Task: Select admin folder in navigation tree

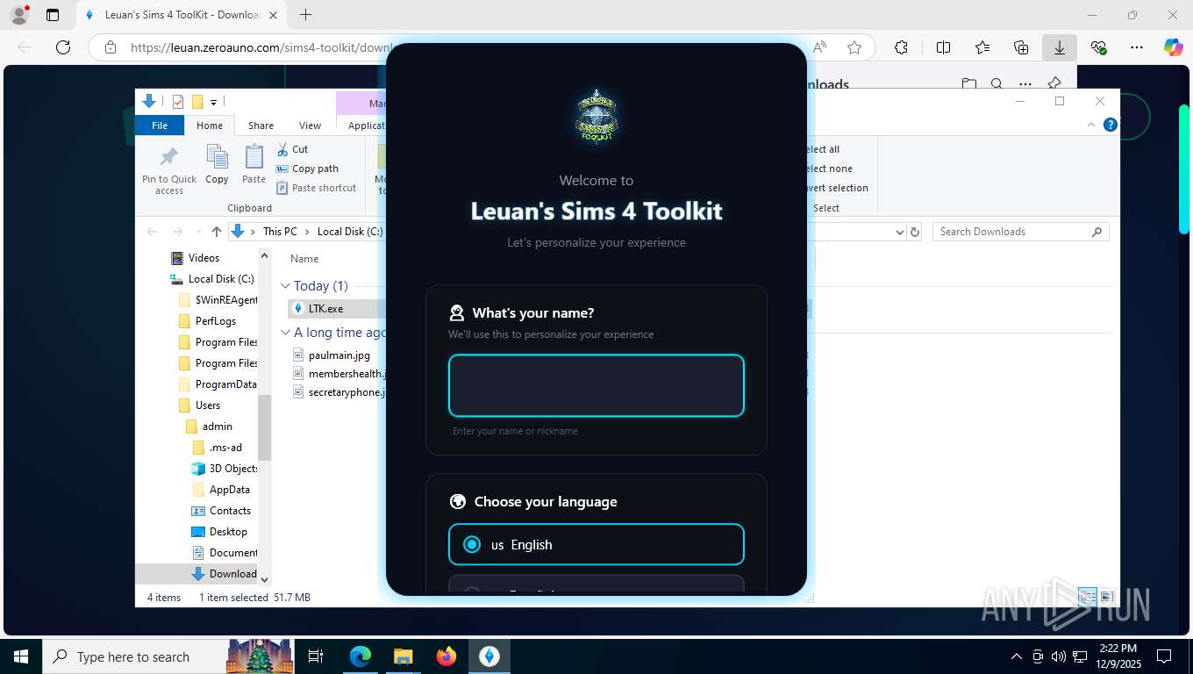Action: (x=218, y=427)
